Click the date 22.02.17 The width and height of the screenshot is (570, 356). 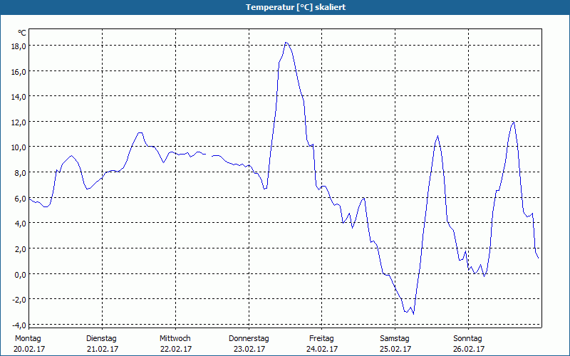pos(176,349)
